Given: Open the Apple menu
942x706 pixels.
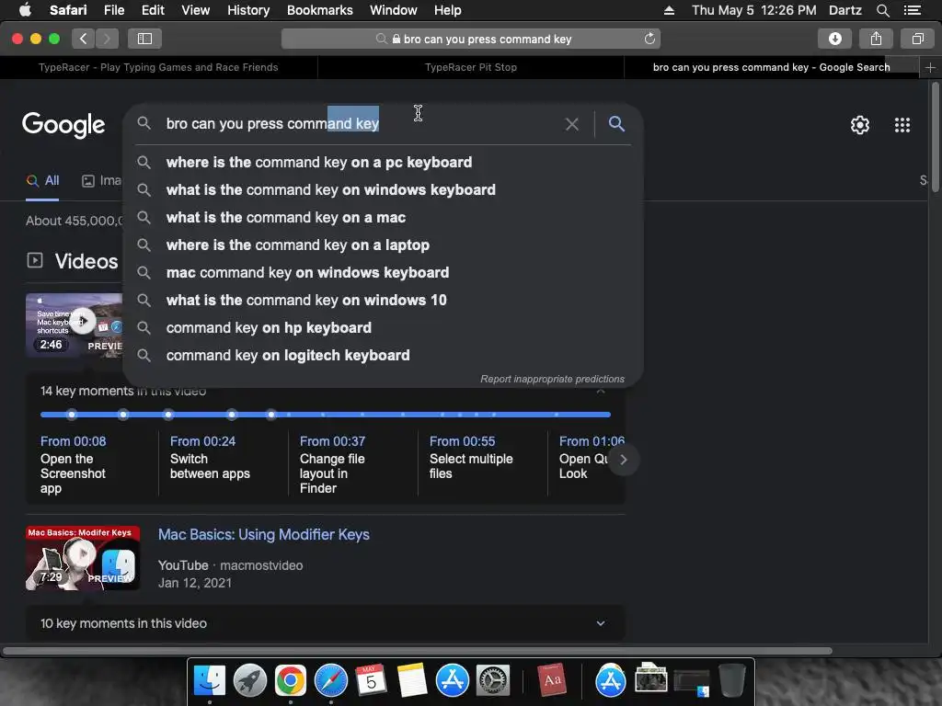Looking at the screenshot, I should 25,10.
